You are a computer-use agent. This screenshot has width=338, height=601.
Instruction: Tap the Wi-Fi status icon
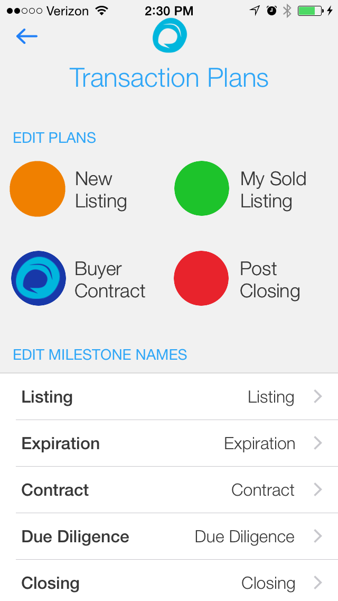tap(102, 11)
